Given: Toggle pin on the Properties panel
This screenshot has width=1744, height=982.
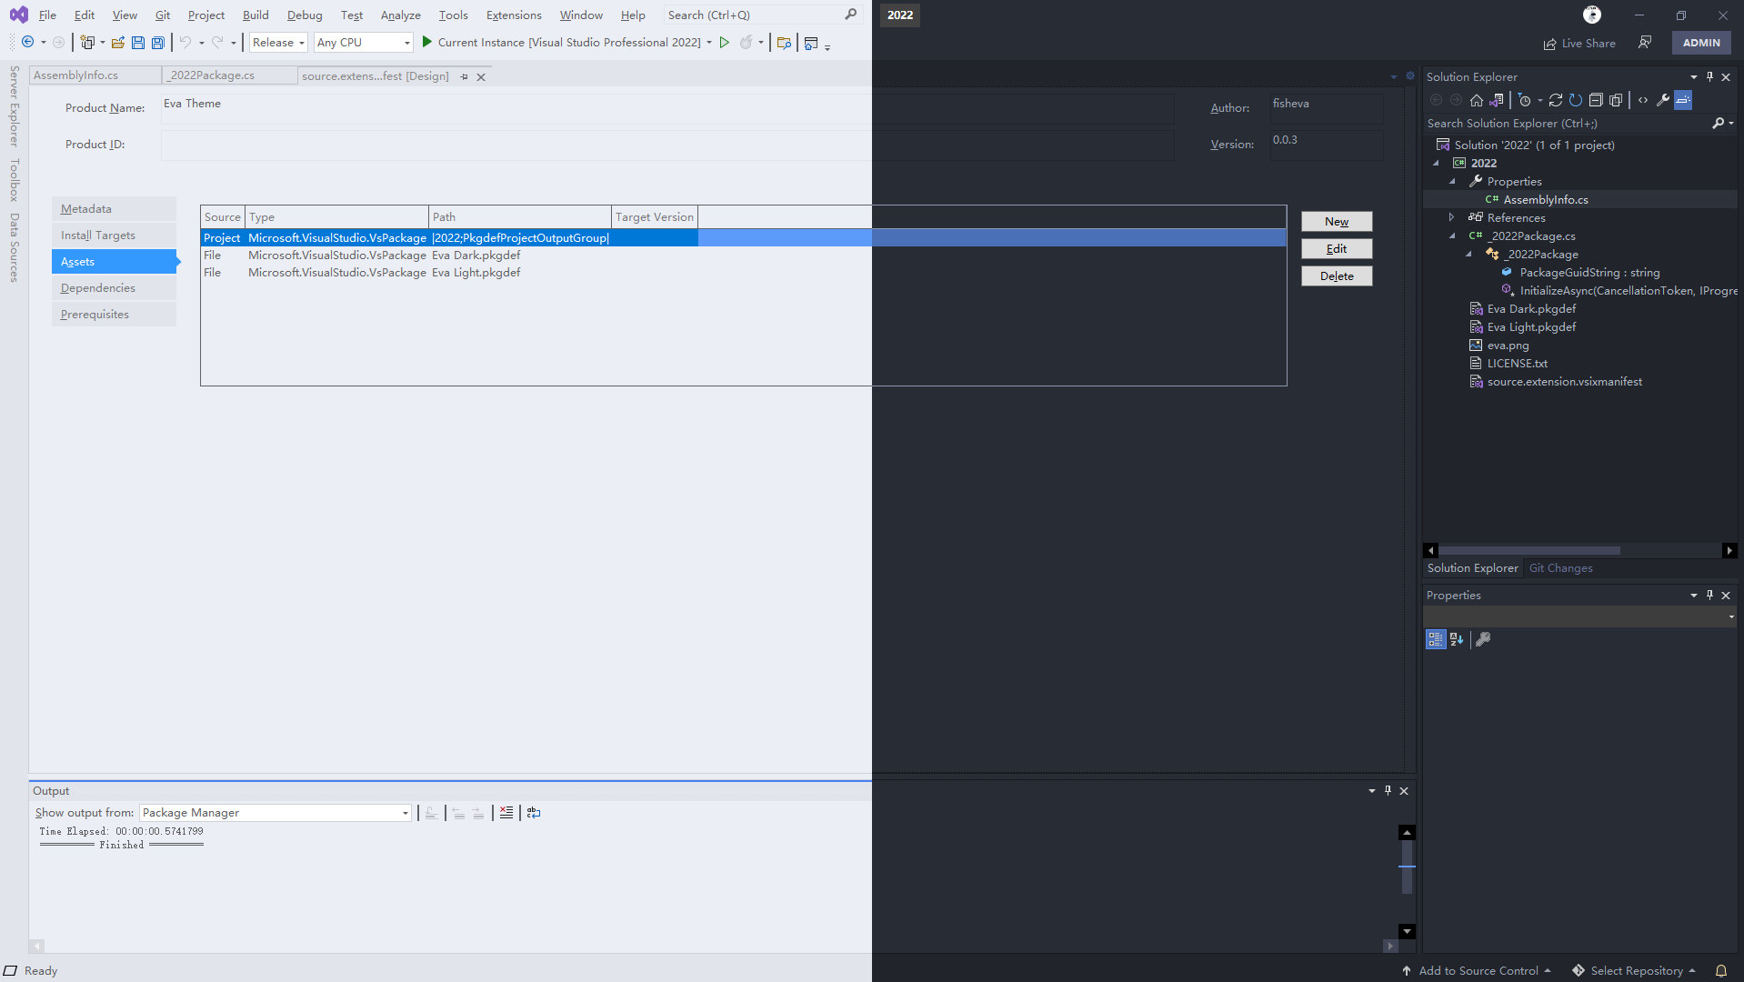Looking at the screenshot, I should coord(1709,596).
